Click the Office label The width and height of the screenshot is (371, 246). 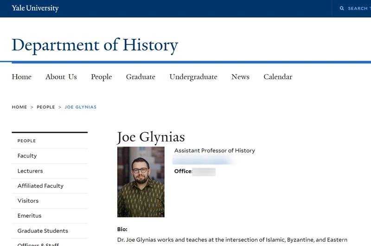pos(183,171)
